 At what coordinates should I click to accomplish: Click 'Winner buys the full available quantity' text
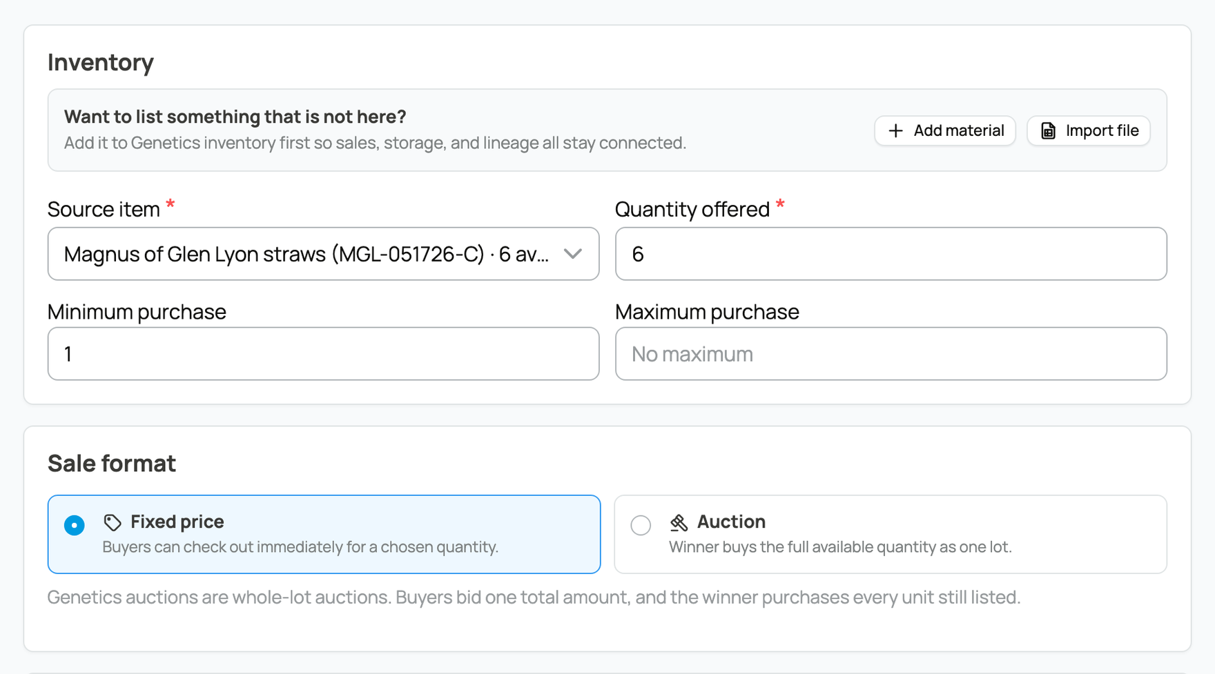pos(840,547)
